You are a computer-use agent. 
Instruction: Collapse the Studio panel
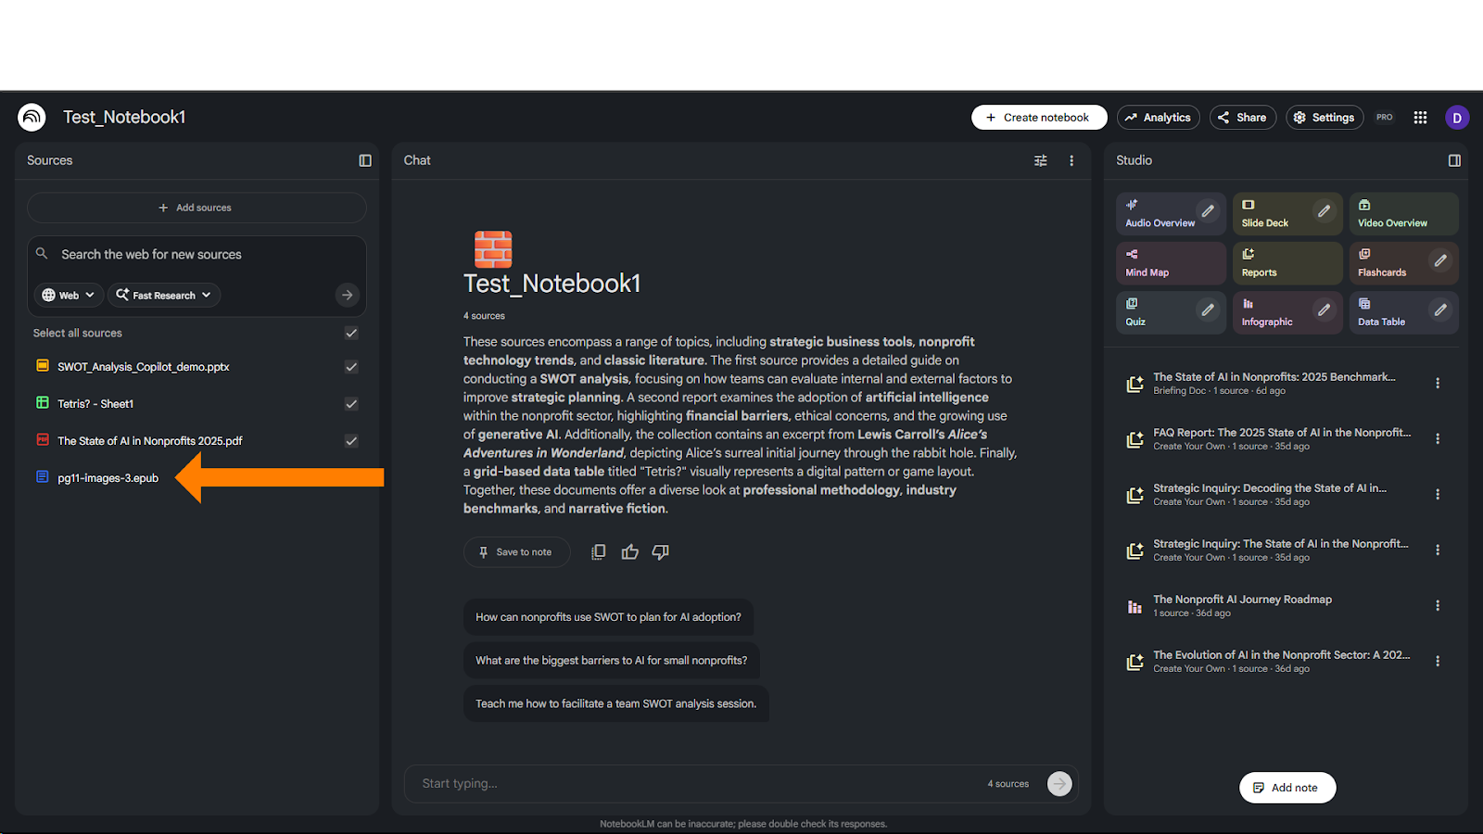tap(1452, 160)
